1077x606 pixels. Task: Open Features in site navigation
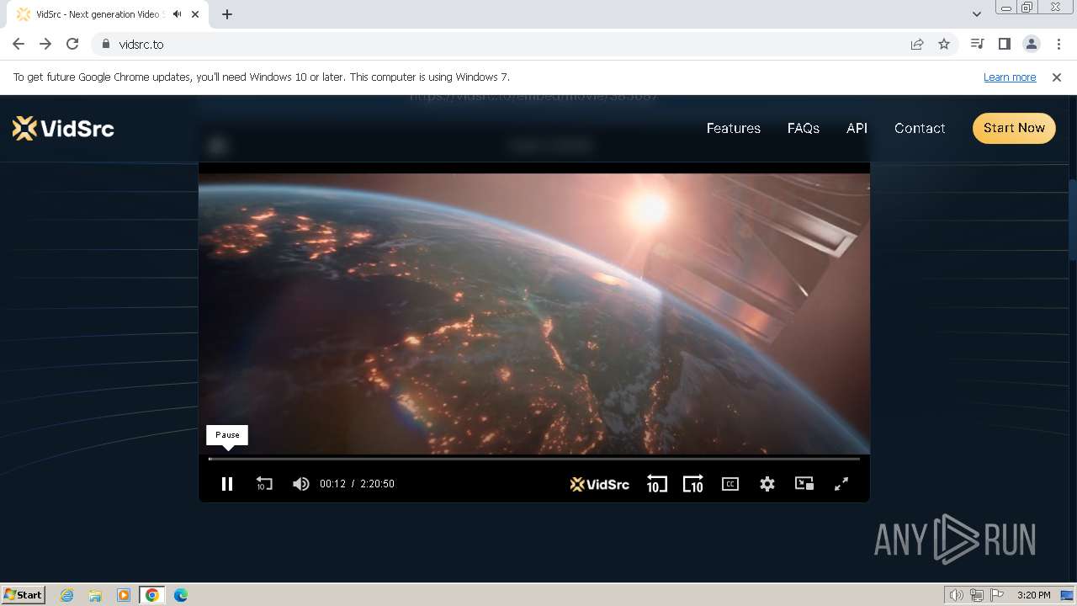click(733, 128)
